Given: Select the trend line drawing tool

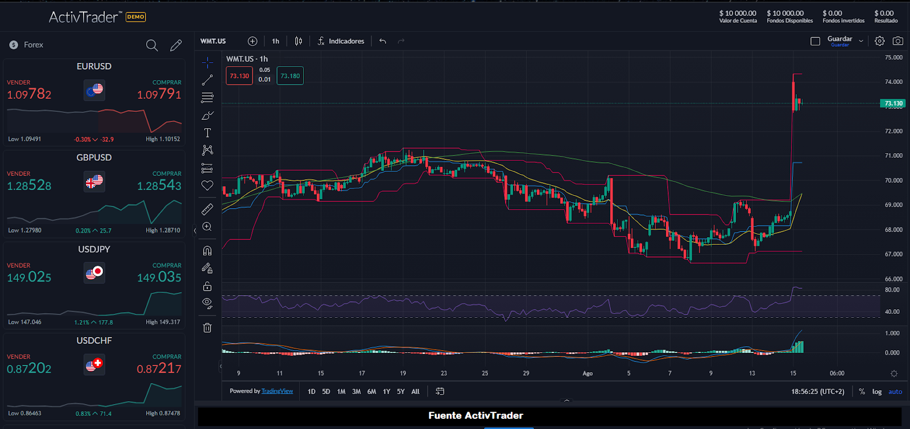Looking at the screenshot, I should pos(207,80).
